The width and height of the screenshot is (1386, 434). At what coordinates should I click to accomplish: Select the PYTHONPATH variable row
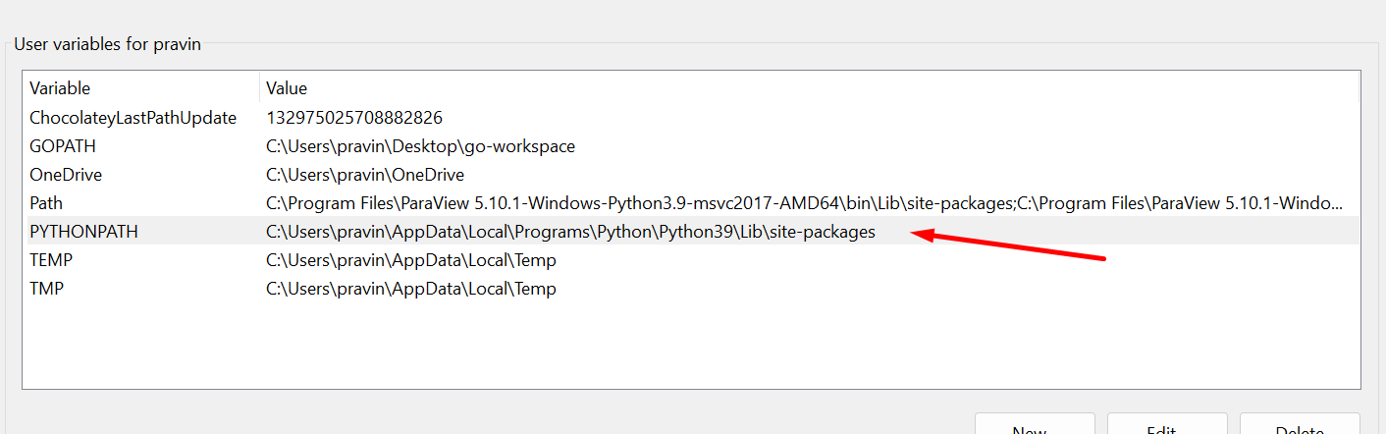tap(83, 232)
